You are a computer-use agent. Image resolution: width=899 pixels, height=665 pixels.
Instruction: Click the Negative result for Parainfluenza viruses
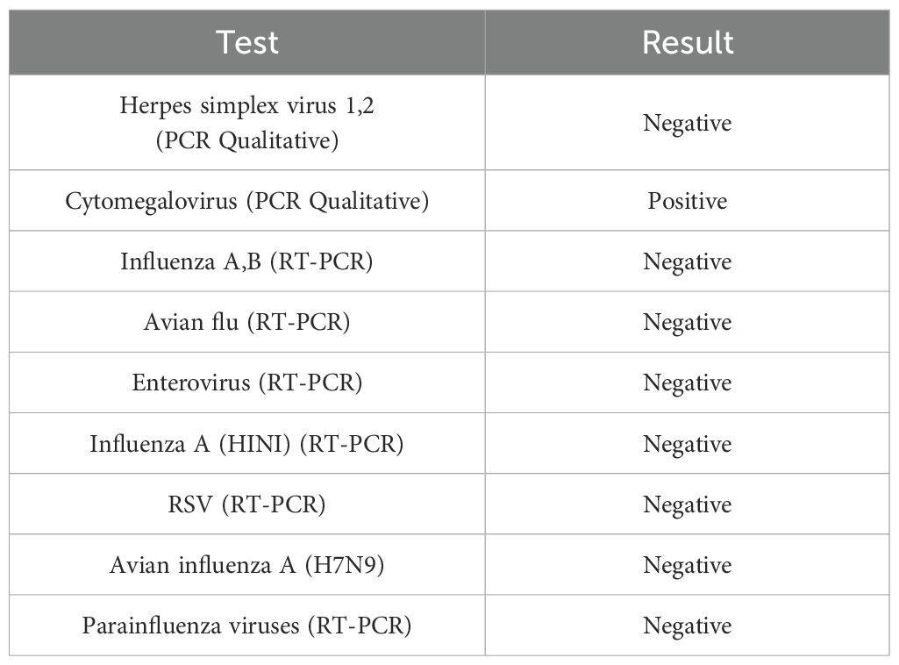click(688, 626)
